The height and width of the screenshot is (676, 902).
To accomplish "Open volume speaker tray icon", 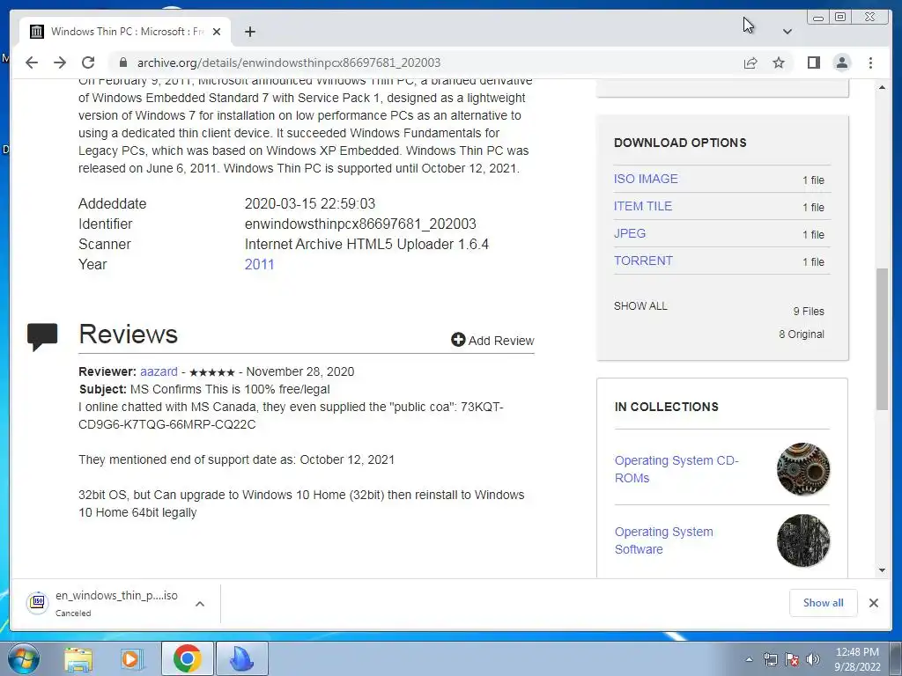I will pos(813,659).
